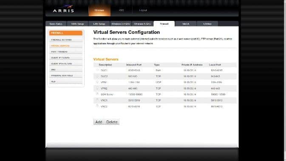Click Logout in the top navigation
286x161 pixels.
pyautogui.click(x=143, y=10)
